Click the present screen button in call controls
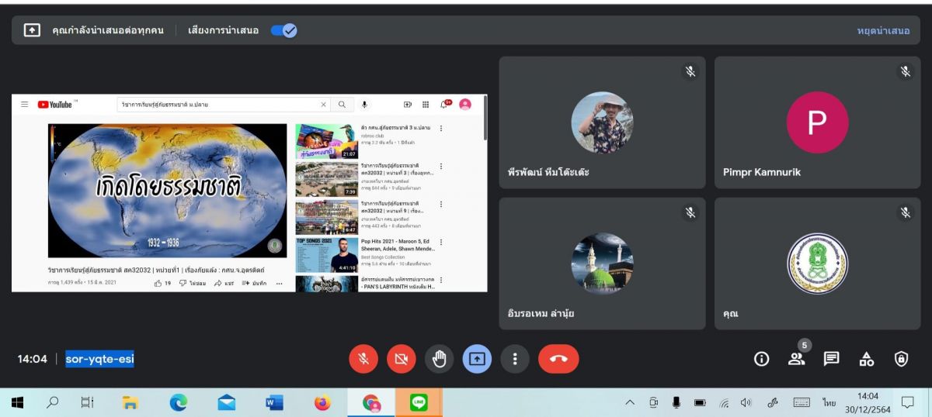 tap(477, 359)
